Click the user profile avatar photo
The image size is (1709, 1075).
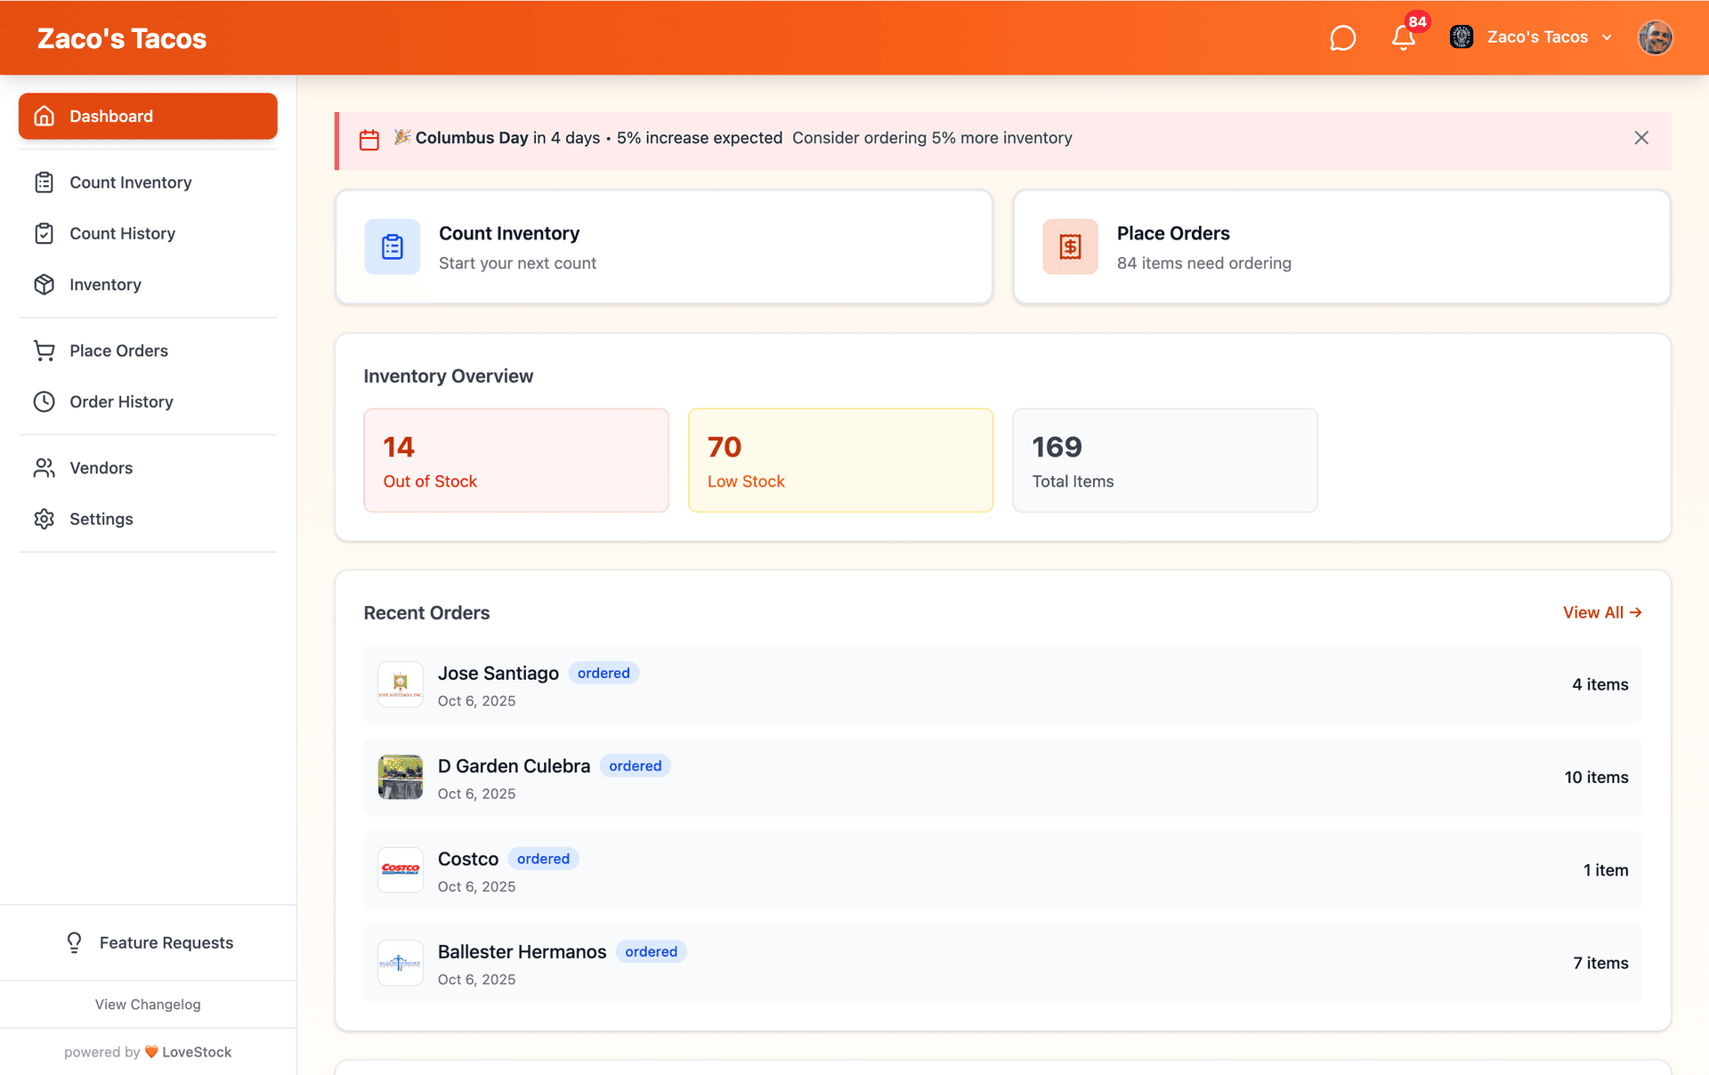tap(1655, 38)
